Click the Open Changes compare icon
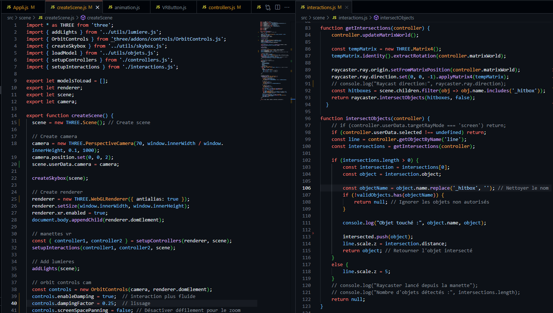 click(x=268, y=7)
